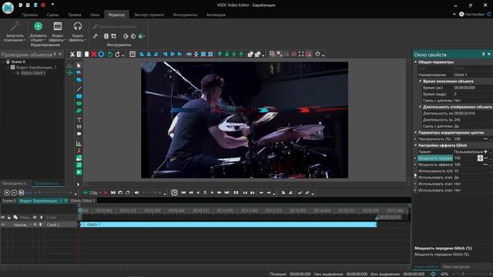The image size is (493, 277).
Task: Click the green move-up arrow icon
Action: pos(220,55)
